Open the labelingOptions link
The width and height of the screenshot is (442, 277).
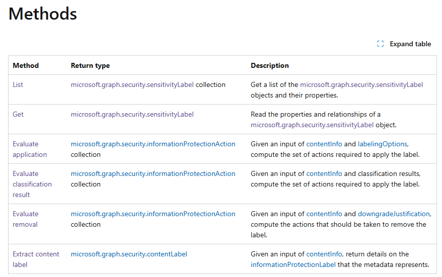(383, 144)
